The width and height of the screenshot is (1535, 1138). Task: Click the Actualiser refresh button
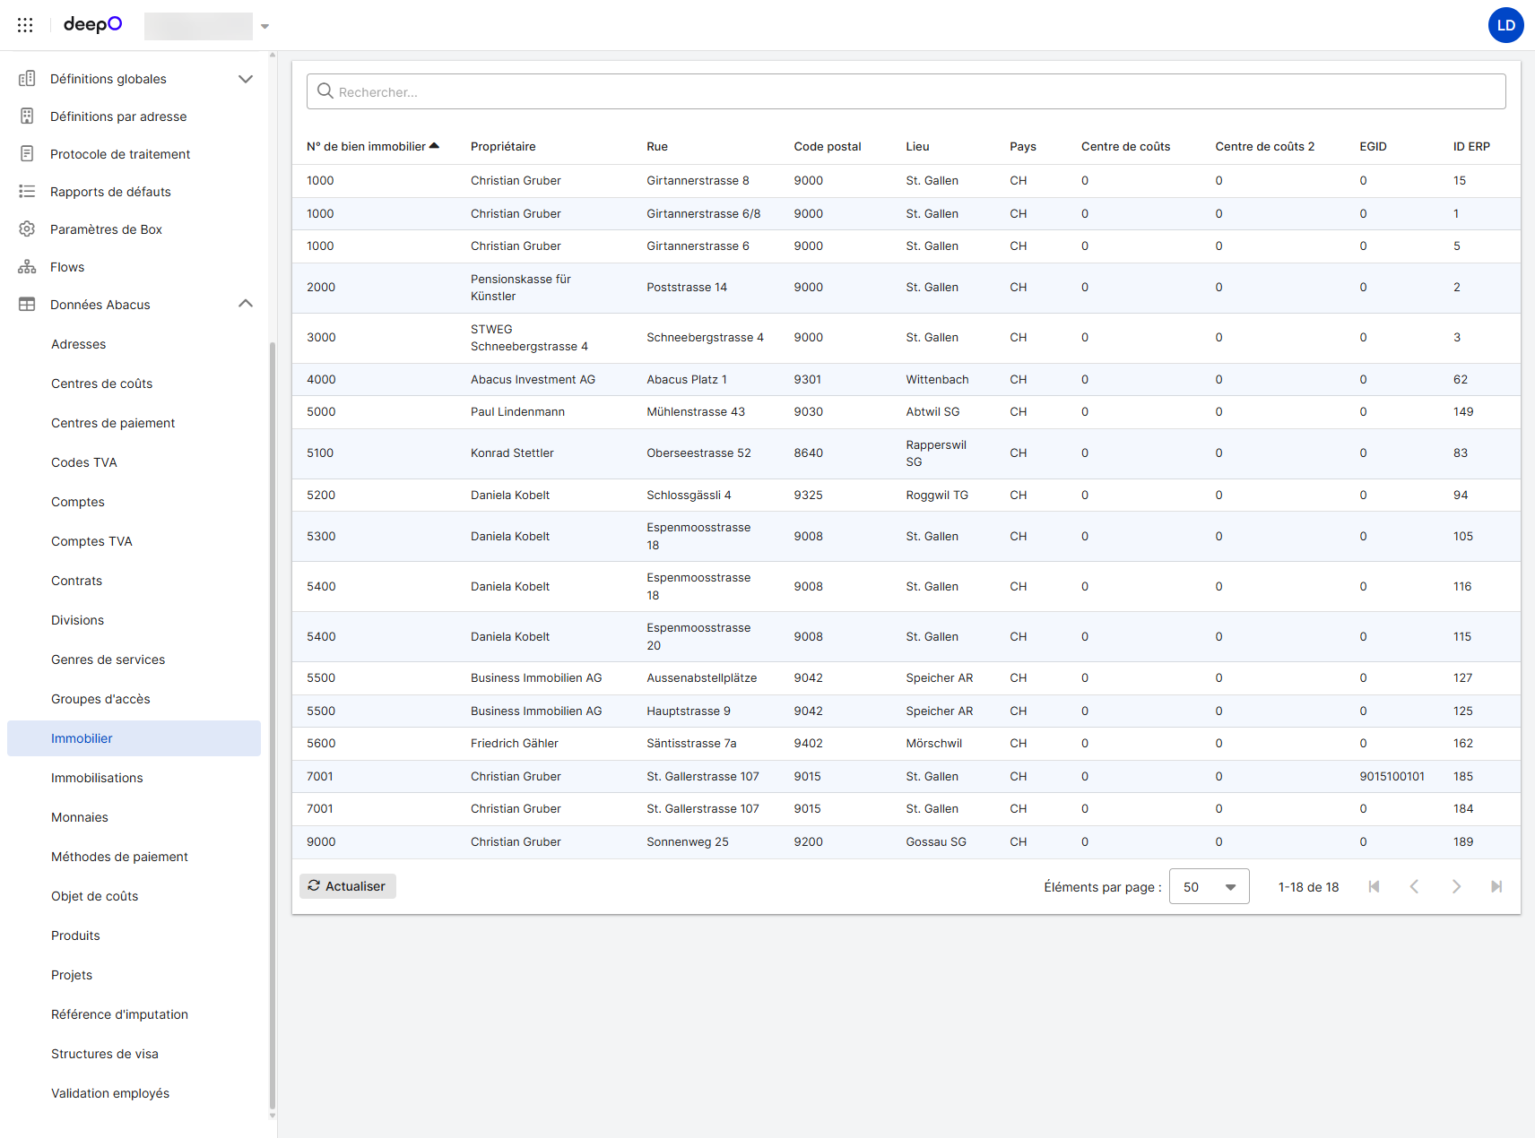point(347,886)
